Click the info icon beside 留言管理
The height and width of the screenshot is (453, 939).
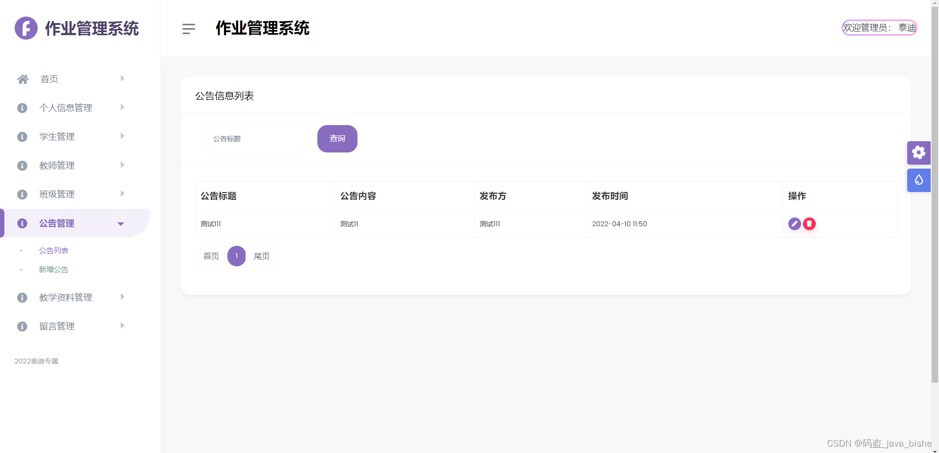tap(22, 326)
